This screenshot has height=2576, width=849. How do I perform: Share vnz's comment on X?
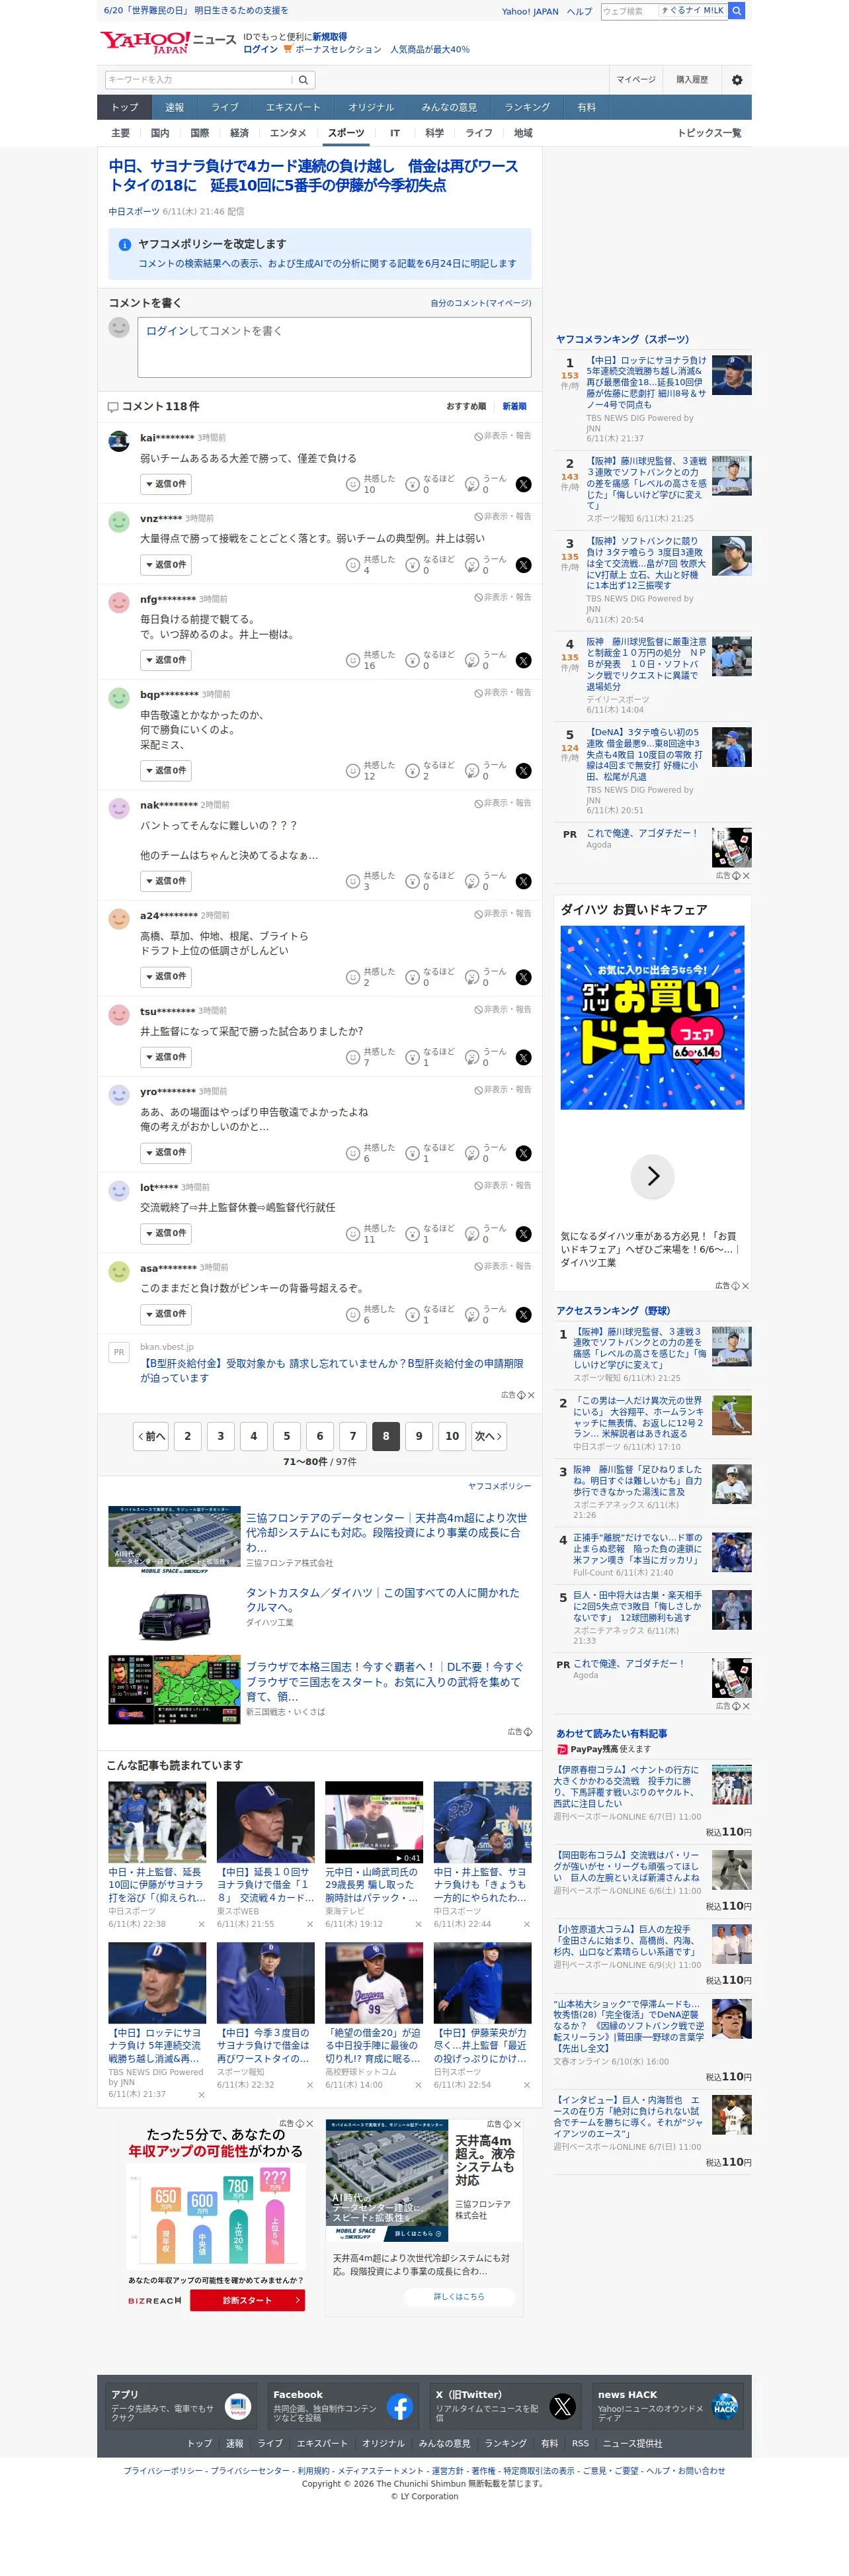524,565
